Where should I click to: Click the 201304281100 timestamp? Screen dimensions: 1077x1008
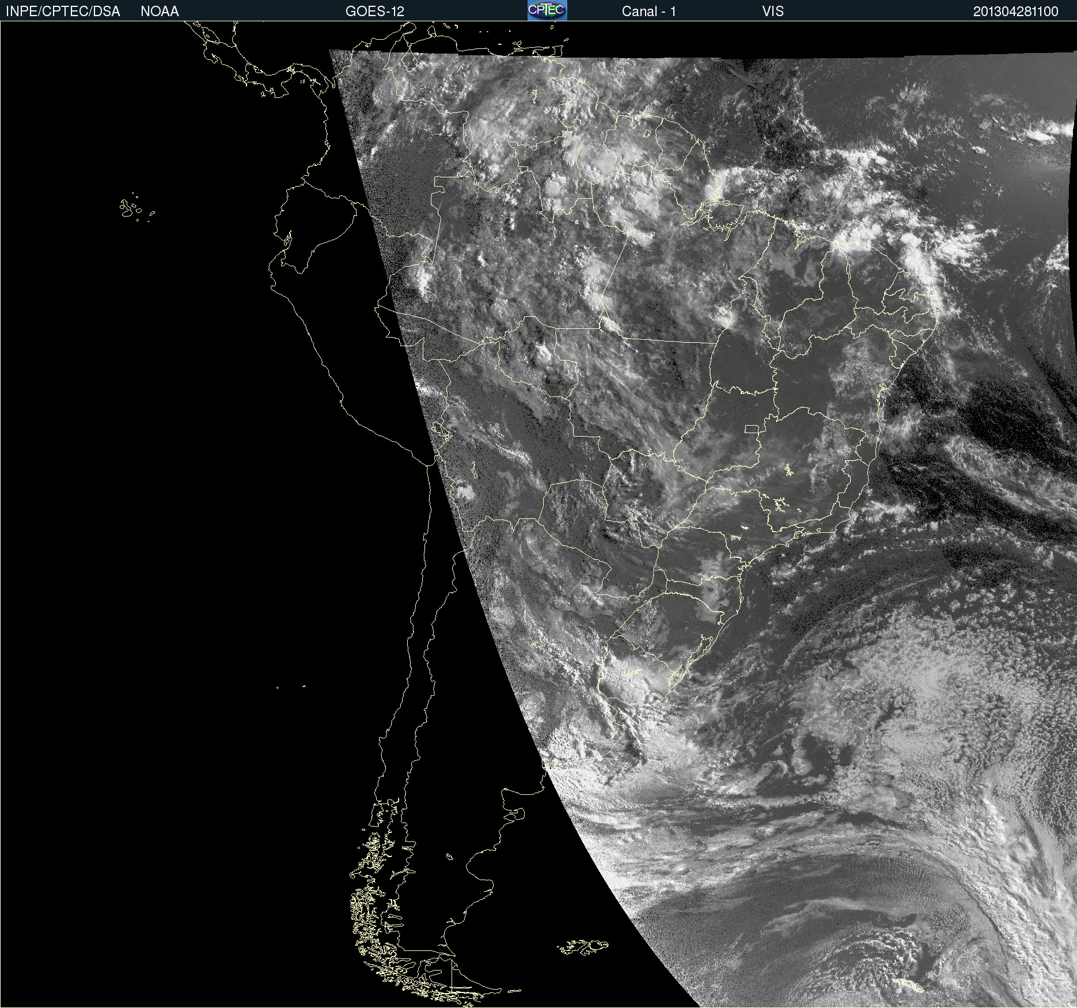(1016, 12)
